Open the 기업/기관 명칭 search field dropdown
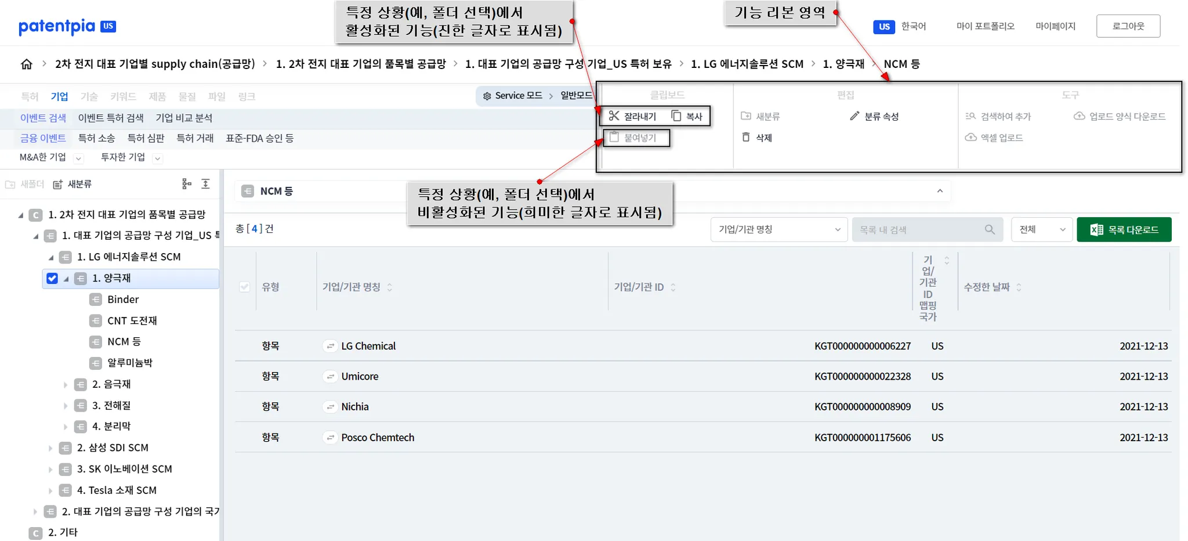This screenshot has width=1188, height=541. tap(778, 230)
